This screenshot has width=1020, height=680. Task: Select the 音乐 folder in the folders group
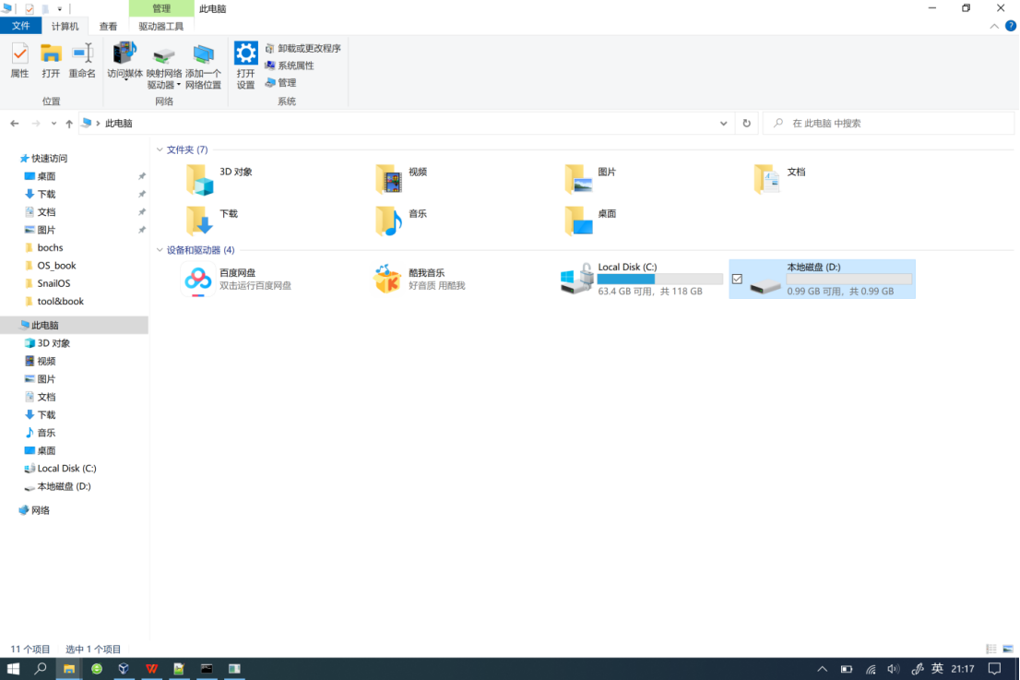tap(402, 220)
